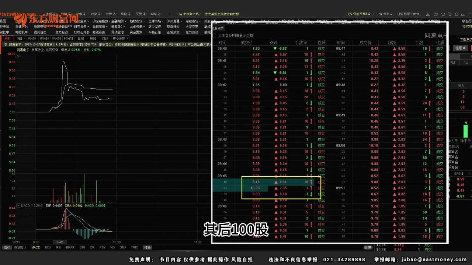Switch to the 60分钟 period tab
472x265 pixels.
coord(68,38)
